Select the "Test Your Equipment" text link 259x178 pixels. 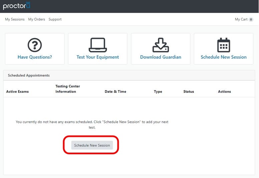coord(97,57)
